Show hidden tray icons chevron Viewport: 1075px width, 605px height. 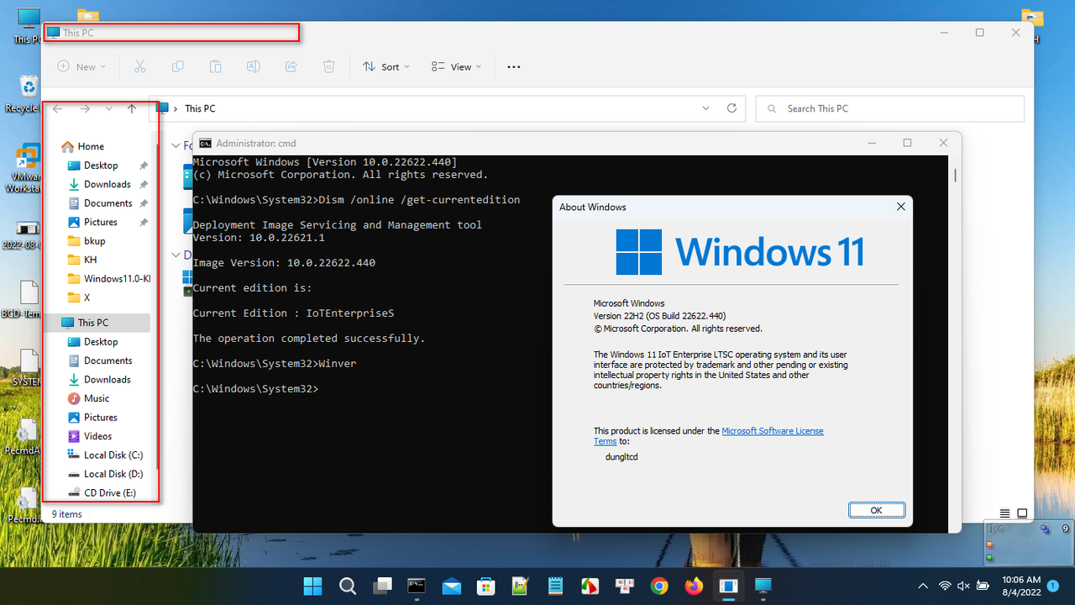pyautogui.click(x=923, y=586)
